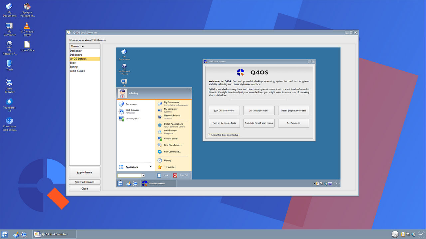Screen dimensions: 426x239
Task: Click the network plug tray icon
Action: 408,234
